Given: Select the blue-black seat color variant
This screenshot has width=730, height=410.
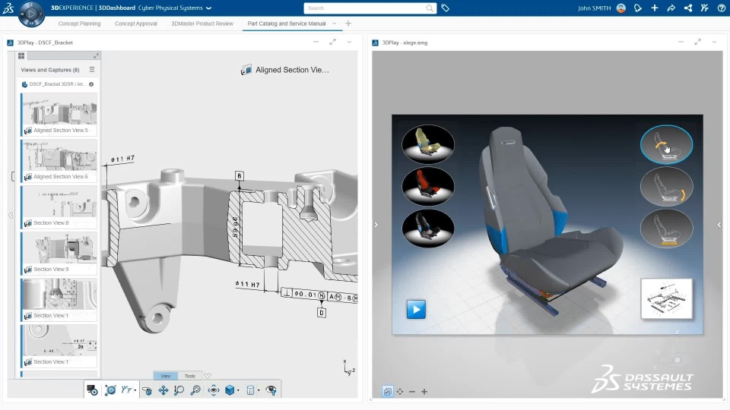Looking at the screenshot, I should [428, 228].
